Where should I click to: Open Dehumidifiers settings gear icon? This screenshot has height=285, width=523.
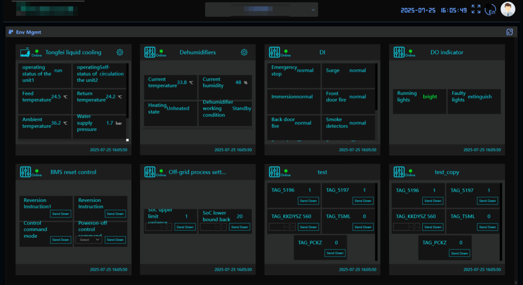coord(244,52)
